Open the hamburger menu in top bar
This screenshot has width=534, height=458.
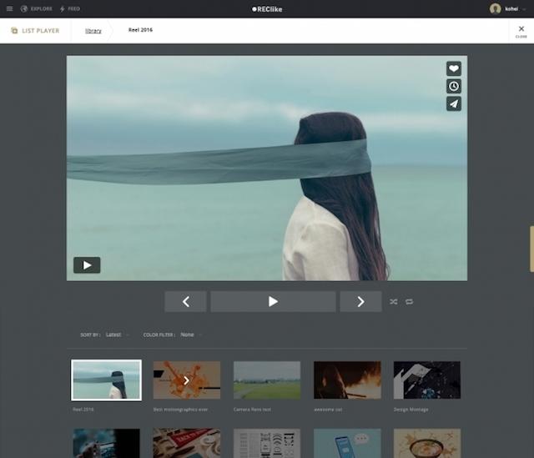click(9, 8)
